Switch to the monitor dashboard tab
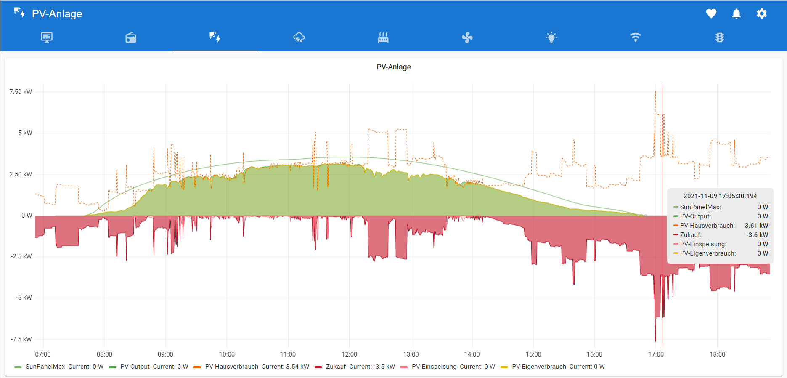 pos(47,37)
